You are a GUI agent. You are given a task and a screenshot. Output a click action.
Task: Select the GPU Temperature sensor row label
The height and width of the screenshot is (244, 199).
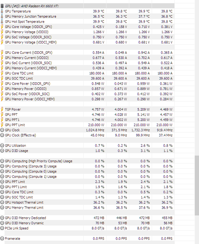pos(18,11)
